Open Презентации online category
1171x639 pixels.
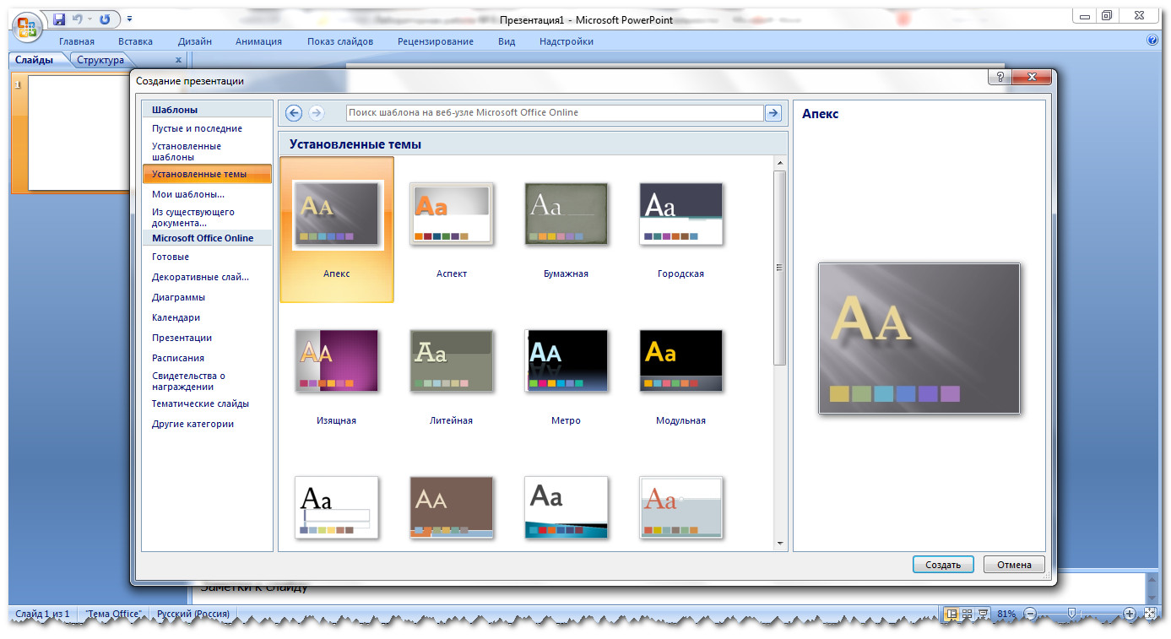(182, 338)
